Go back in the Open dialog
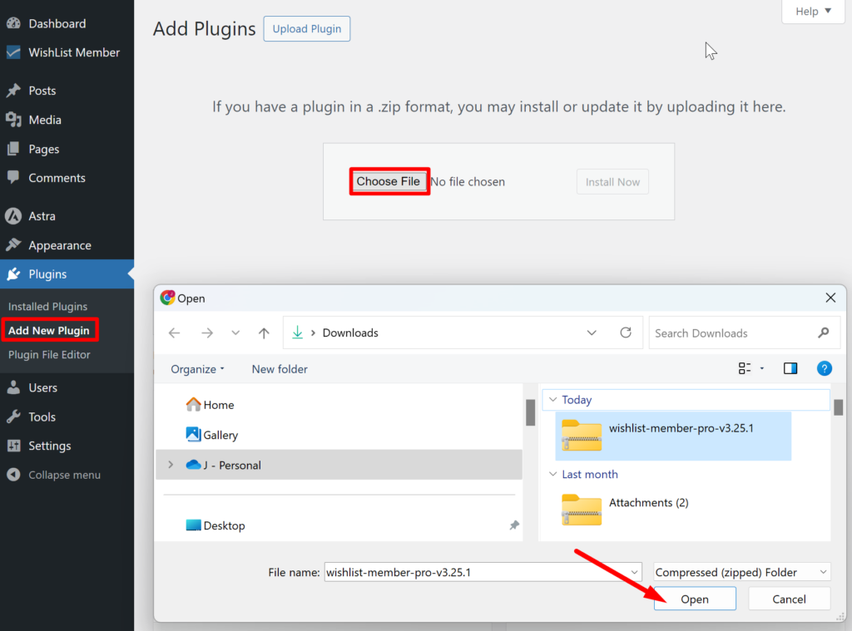Viewport: 852px width, 631px height. 175,333
